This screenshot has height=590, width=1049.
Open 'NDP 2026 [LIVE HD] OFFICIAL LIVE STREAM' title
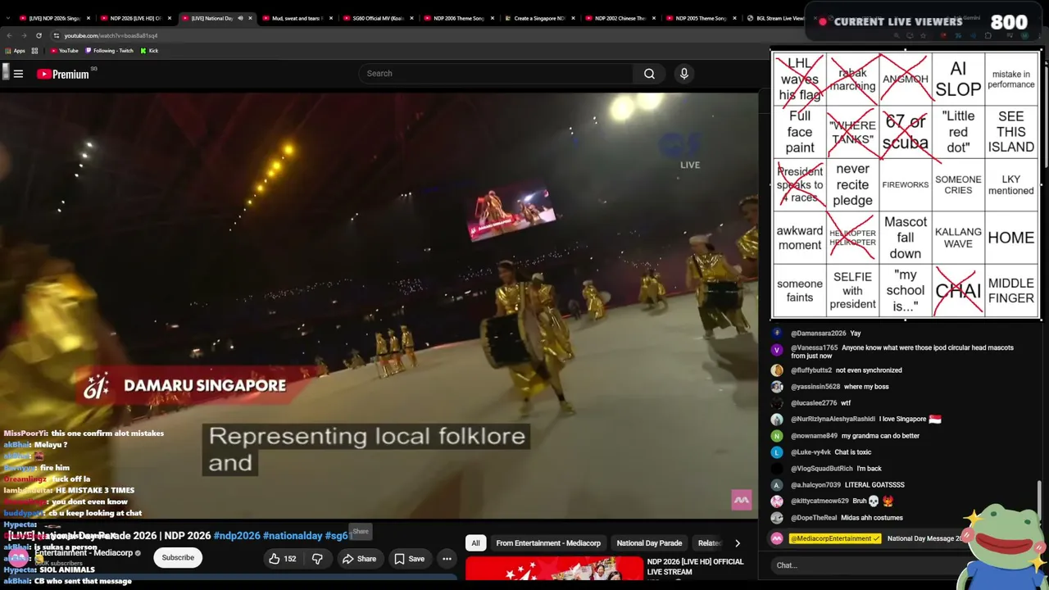point(695,567)
